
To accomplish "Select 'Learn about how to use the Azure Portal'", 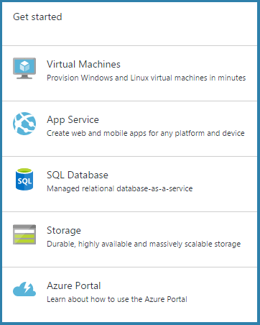I will click(x=117, y=299).
